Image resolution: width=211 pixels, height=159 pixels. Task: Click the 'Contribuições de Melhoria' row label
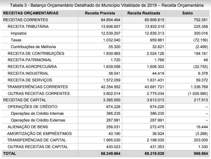pos(33,47)
